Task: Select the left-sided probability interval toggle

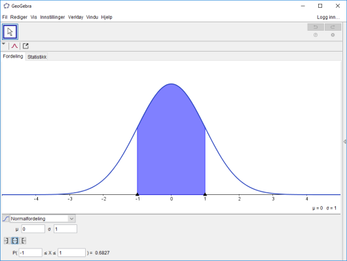Action: point(7,241)
